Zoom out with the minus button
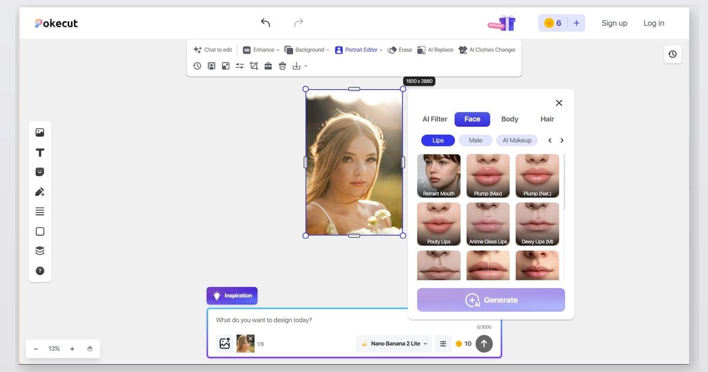 coord(36,349)
